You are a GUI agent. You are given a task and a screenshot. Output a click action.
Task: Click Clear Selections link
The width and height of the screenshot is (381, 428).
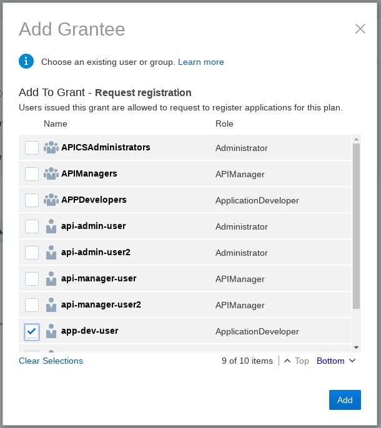pyautogui.click(x=51, y=361)
